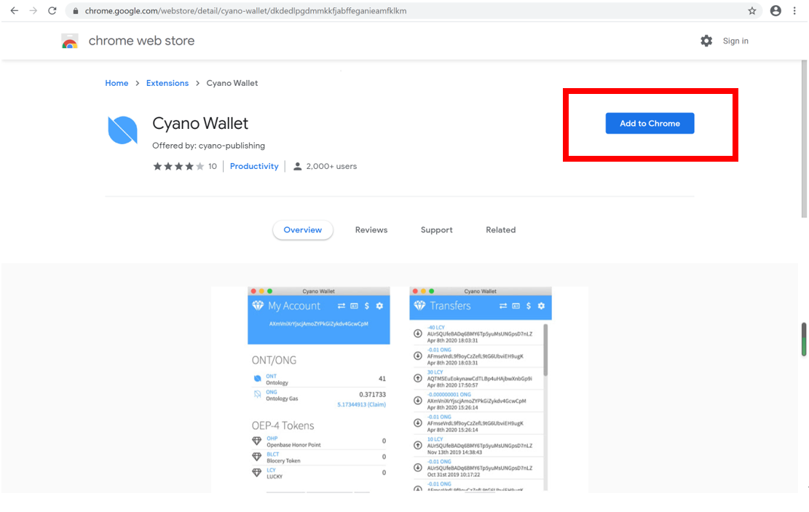Screen dimensions: 809x512
Task: Open the Chrome three-dot menu
Action: (794, 11)
